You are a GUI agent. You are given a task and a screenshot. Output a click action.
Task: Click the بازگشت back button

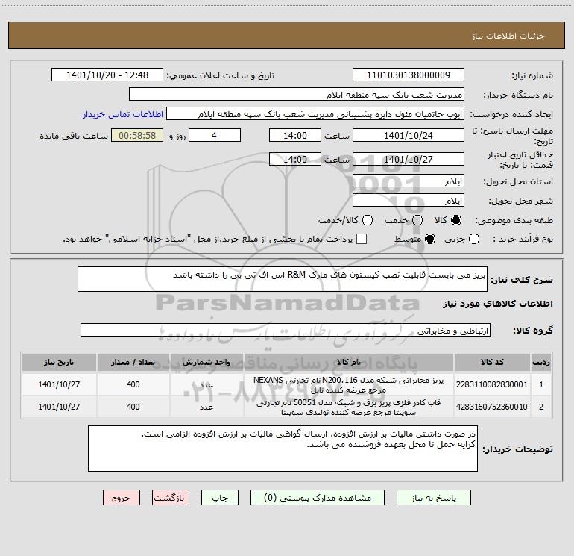(x=171, y=498)
